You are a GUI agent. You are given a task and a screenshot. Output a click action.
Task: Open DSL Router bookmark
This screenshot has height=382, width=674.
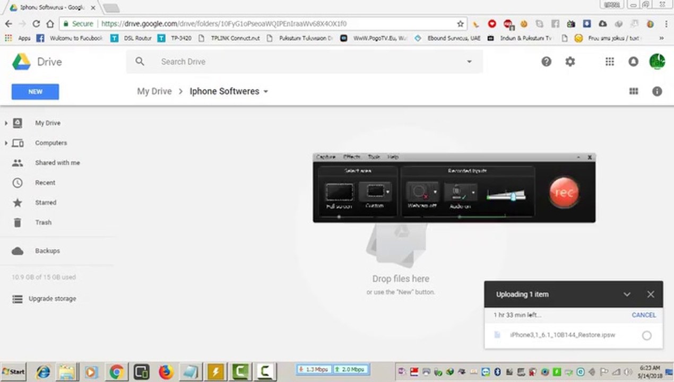point(131,38)
